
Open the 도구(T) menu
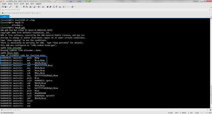22,4
